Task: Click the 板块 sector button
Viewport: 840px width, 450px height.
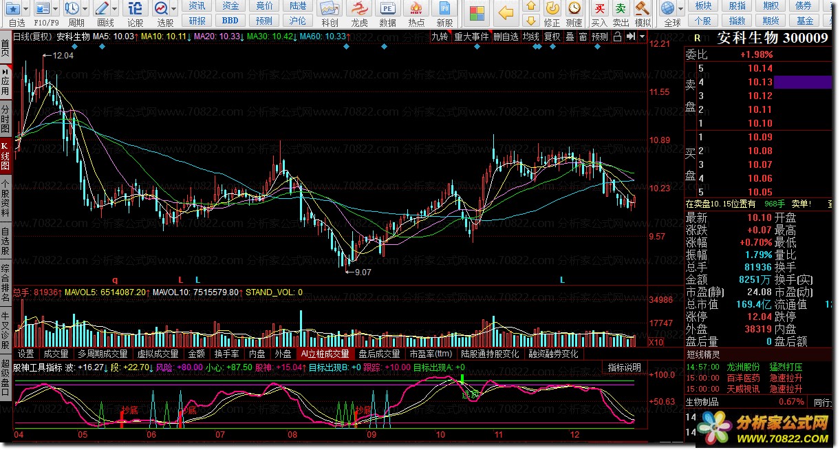Action: pos(703,6)
